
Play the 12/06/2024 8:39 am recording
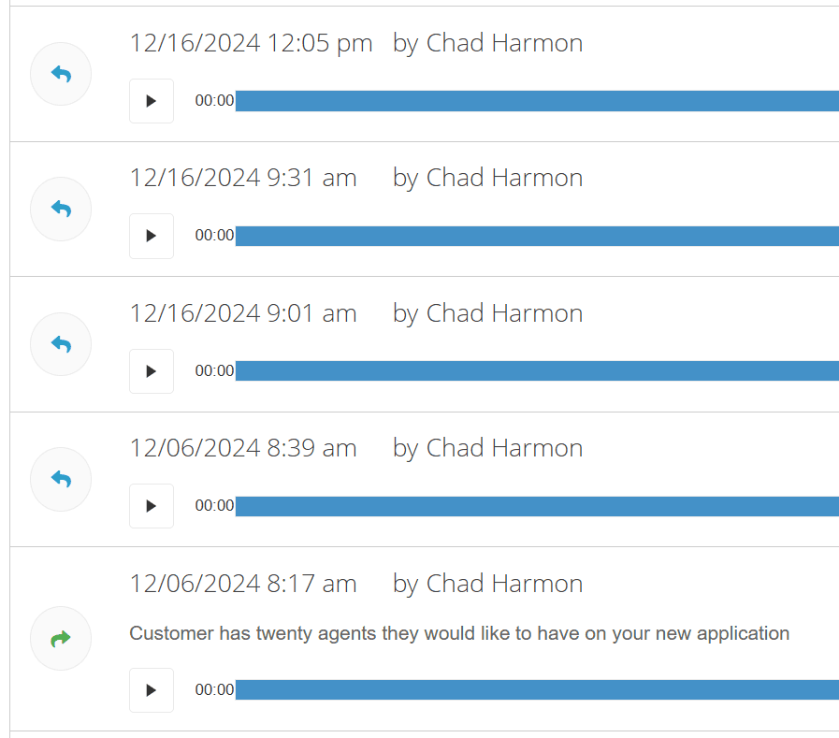point(152,506)
